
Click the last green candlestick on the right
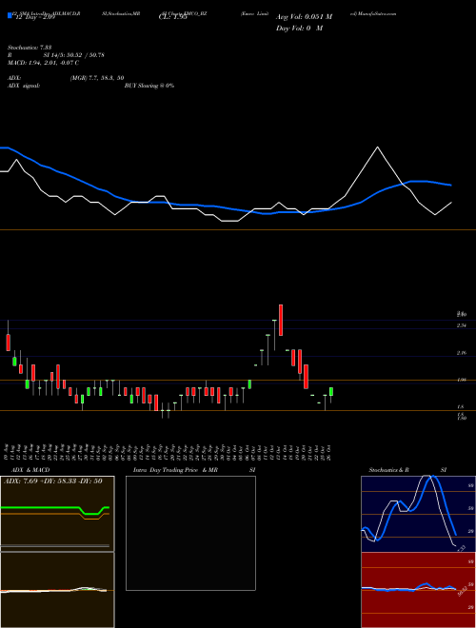[331, 391]
